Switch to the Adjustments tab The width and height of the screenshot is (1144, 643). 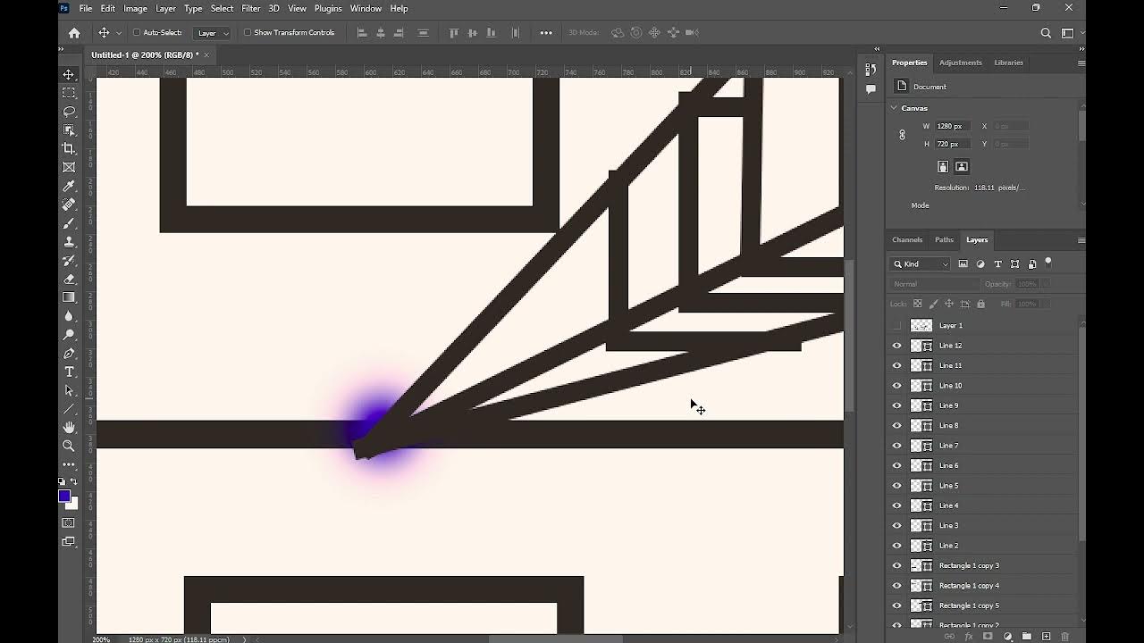pos(961,63)
